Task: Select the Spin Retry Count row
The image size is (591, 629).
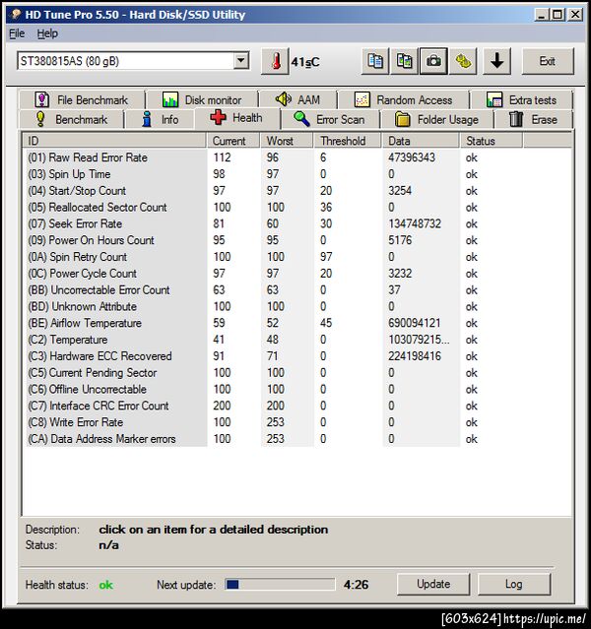Action: (x=296, y=257)
